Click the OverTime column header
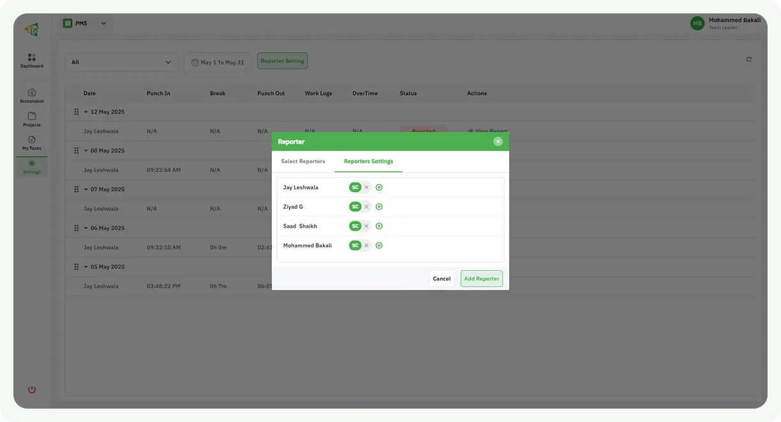 pos(365,94)
